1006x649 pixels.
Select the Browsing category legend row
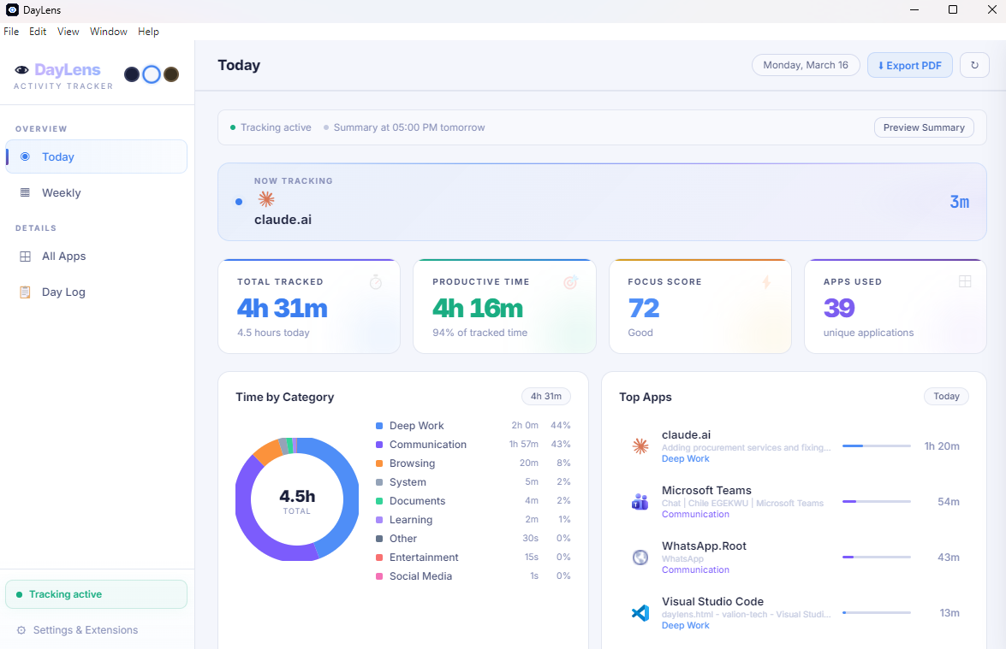pos(473,463)
